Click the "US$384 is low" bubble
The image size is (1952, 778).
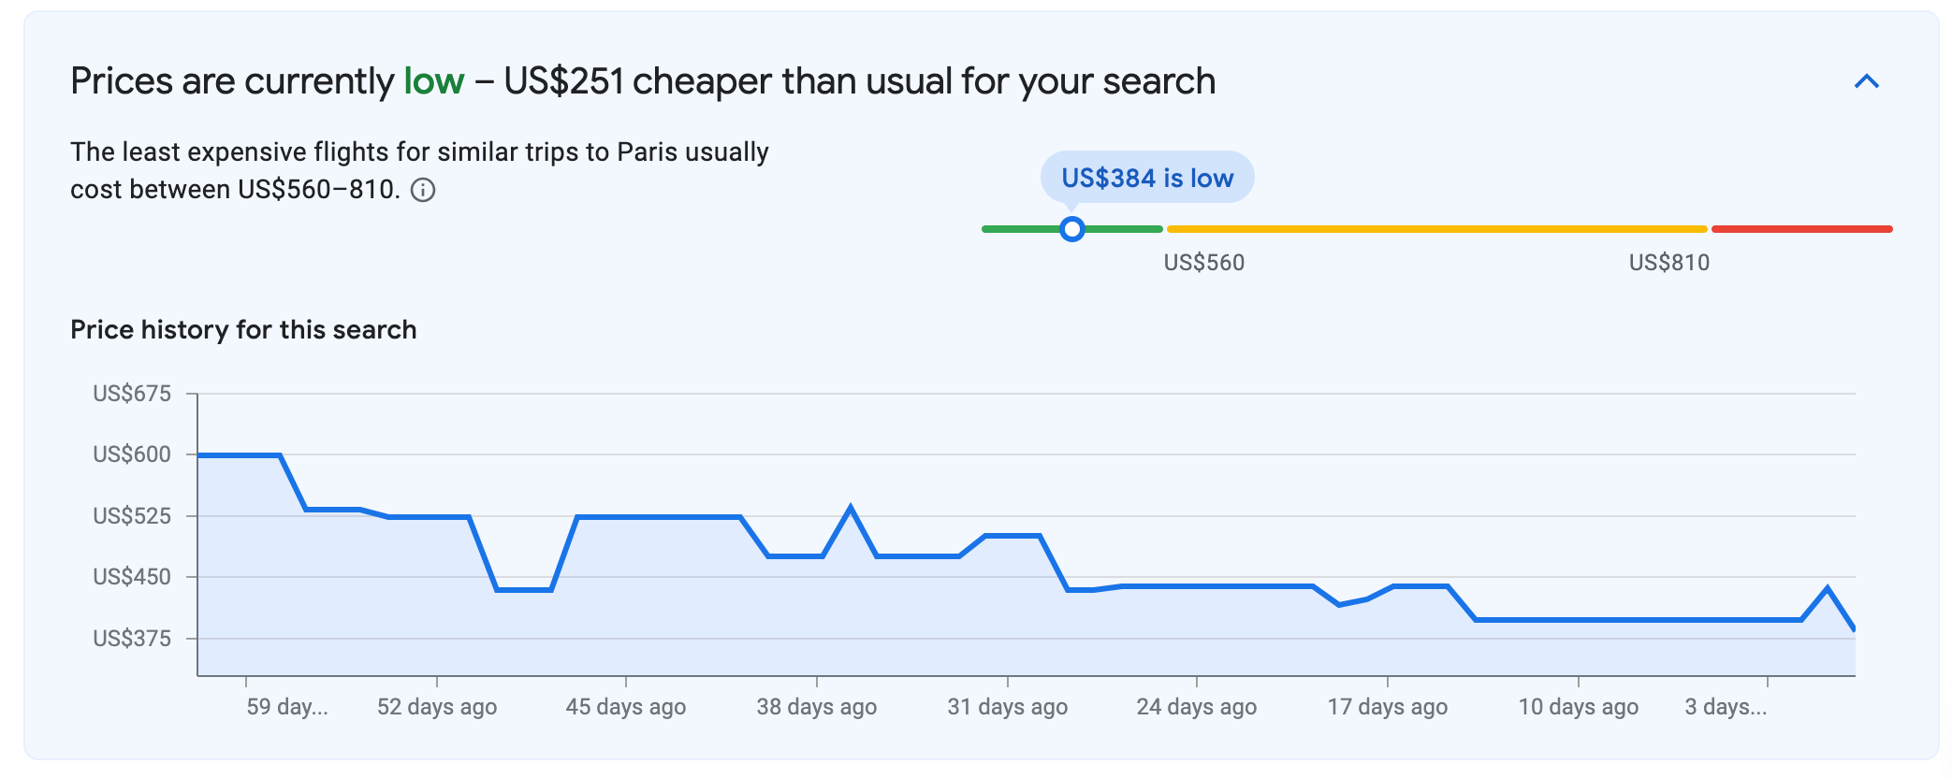1147,178
